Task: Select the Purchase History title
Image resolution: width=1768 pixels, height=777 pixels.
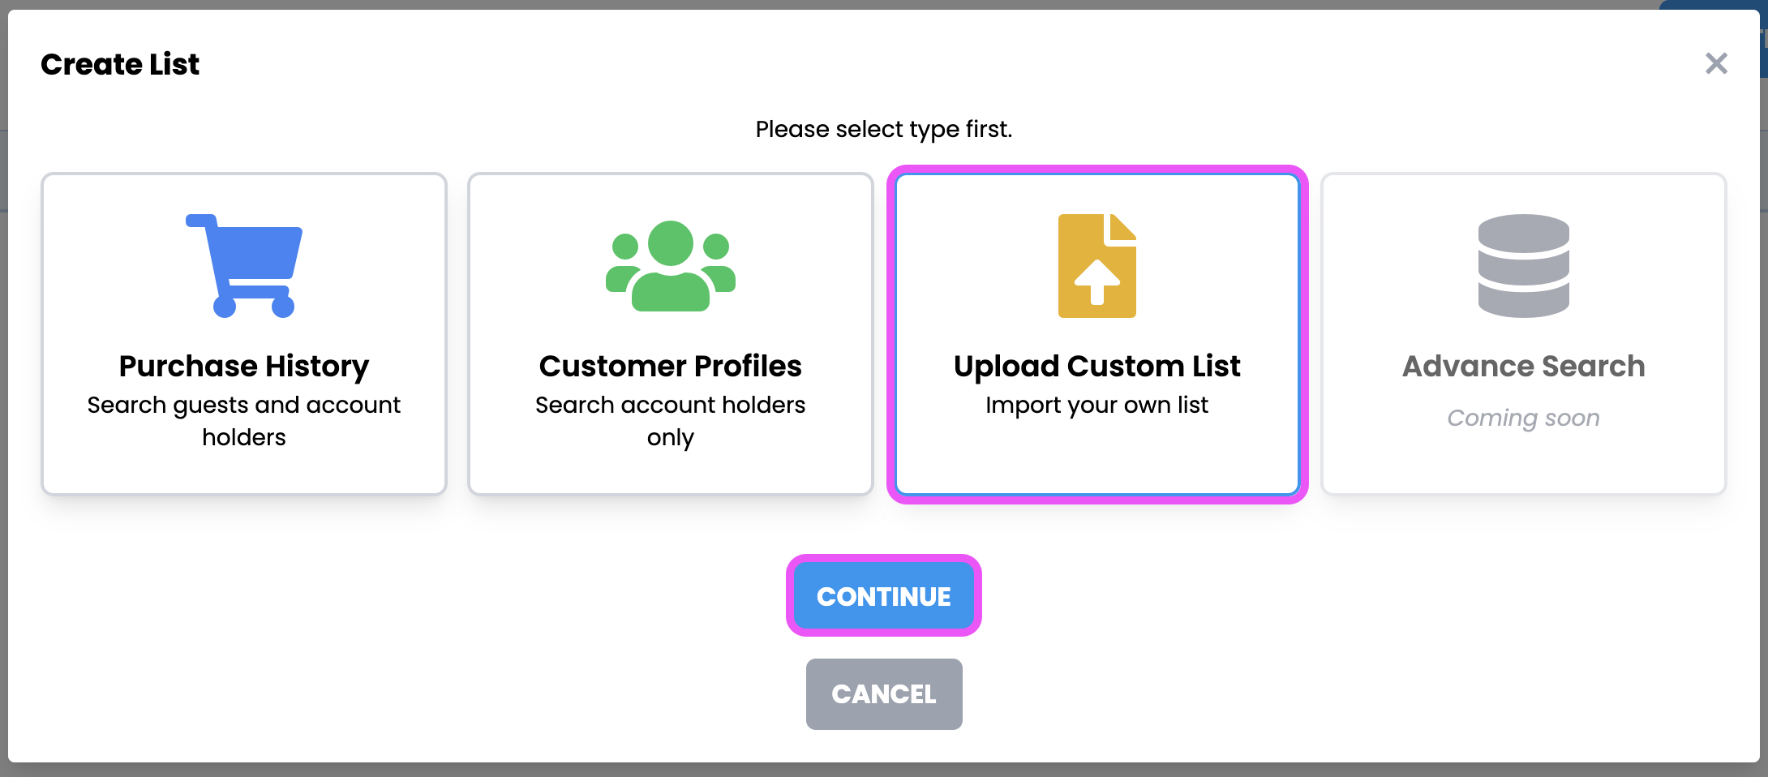Action: (244, 366)
